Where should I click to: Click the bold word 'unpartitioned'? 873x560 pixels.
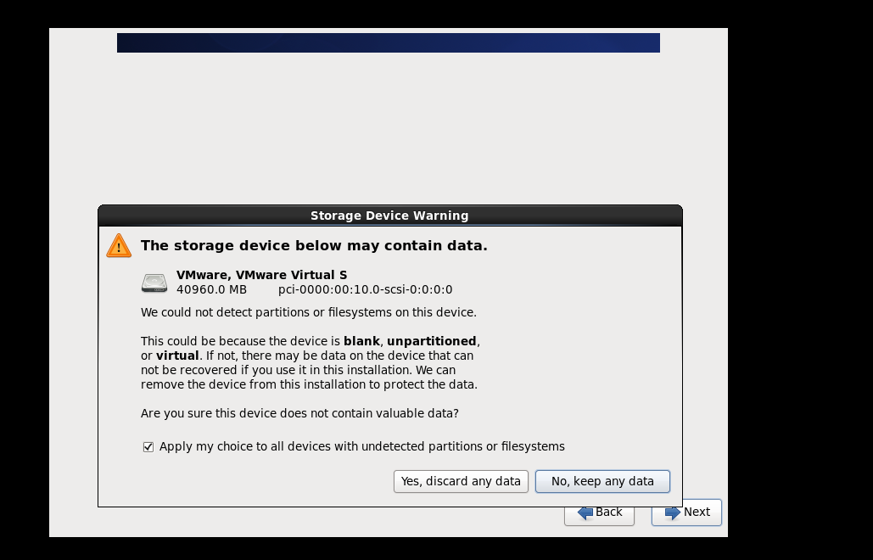click(432, 341)
